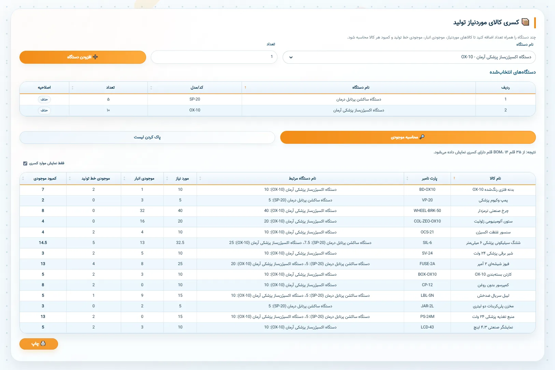
Task: Click part number FUSE-2A
Action: [427, 264]
